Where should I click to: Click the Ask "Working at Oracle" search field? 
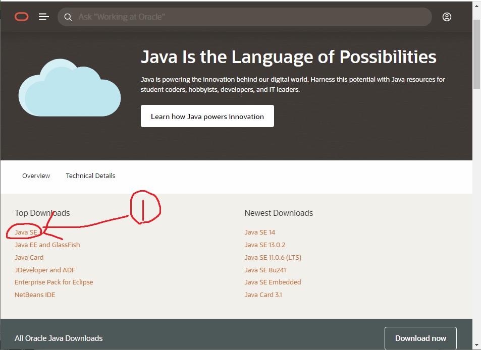click(x=244, y=17)
